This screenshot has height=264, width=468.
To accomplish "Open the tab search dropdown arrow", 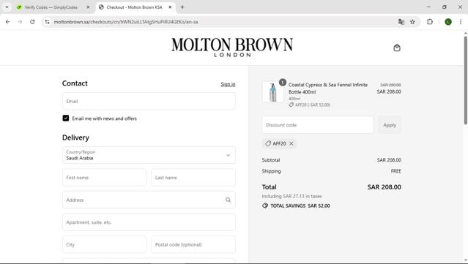I will click(x=7, y=7).
